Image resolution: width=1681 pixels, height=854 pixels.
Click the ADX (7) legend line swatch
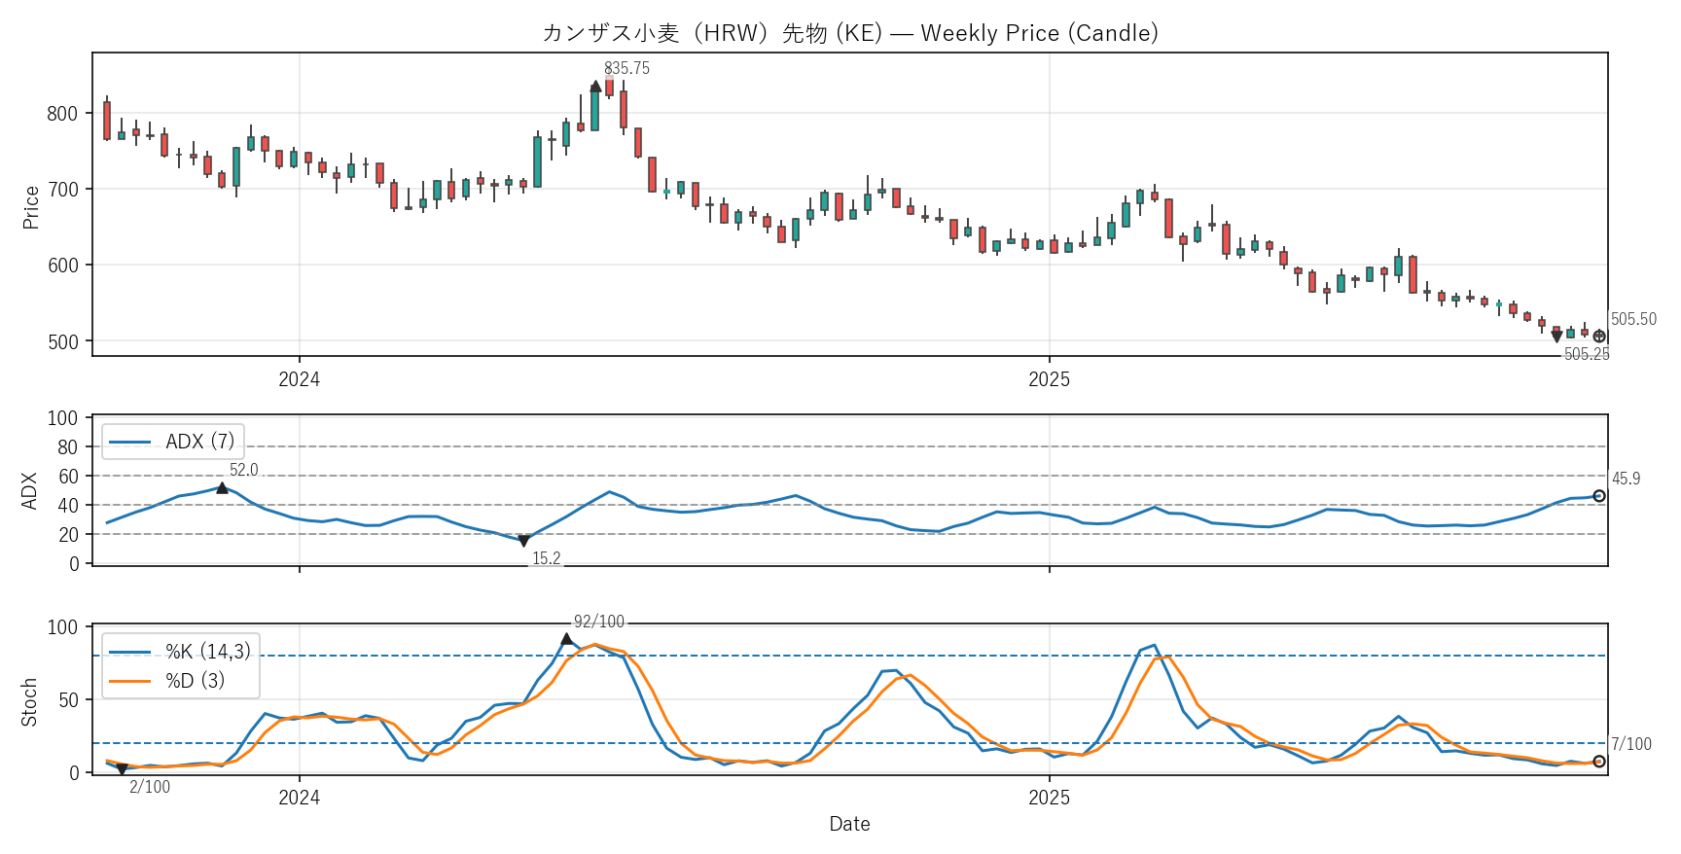pos(129,443)
